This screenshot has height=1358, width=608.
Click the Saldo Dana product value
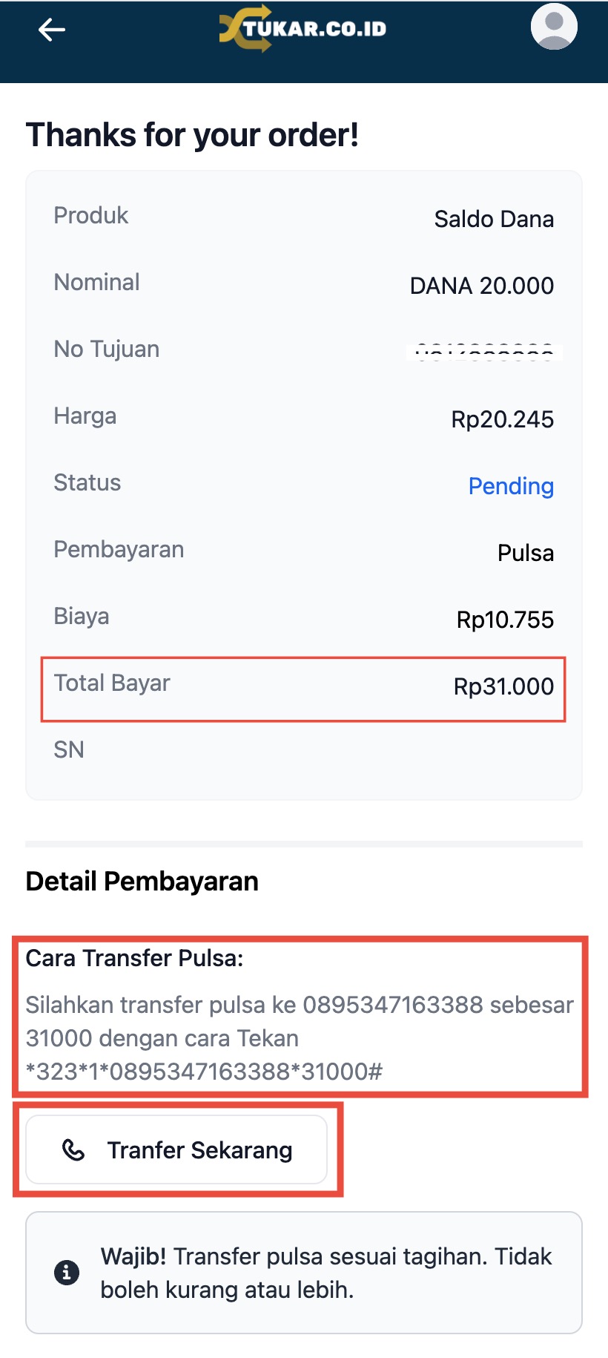(494, 219)
